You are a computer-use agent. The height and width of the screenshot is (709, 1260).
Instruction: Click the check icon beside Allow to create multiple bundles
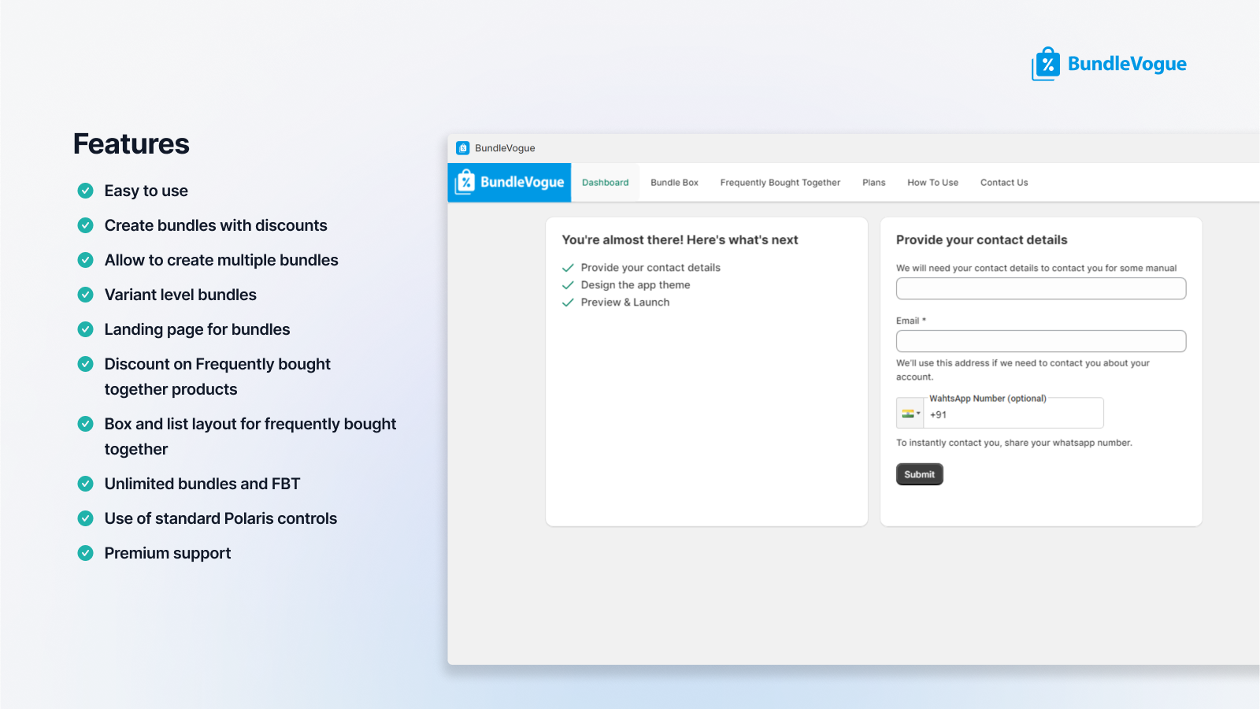click(86, 260)
